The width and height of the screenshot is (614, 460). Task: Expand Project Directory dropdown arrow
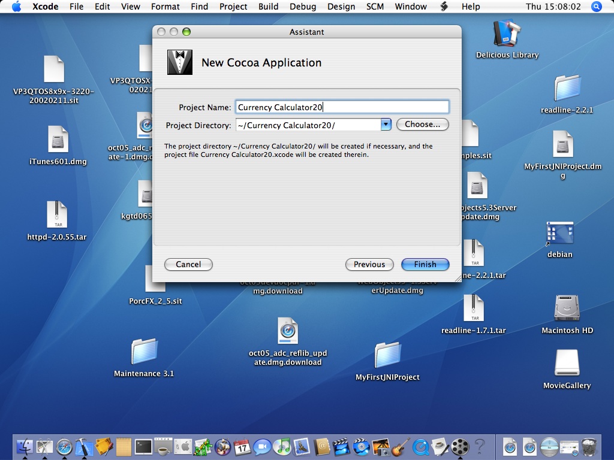[386, 125]
